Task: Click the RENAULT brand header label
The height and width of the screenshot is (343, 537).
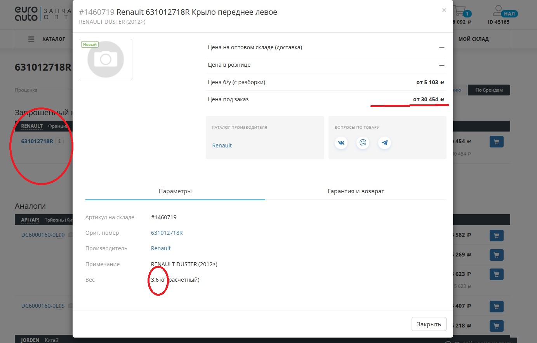Action: coord(32,126)
